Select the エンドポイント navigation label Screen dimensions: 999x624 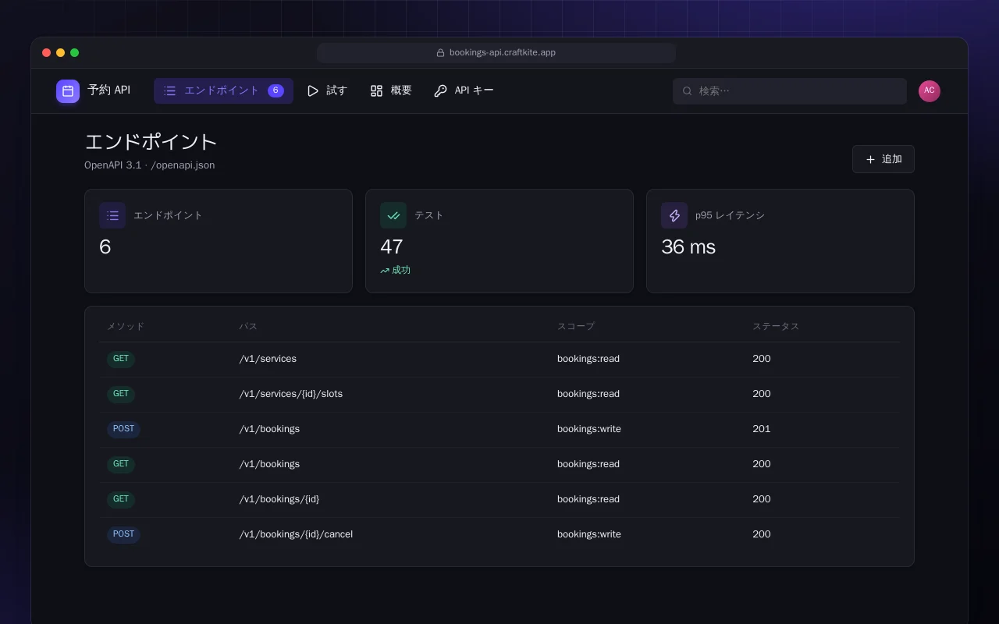(x=222, y=90)
